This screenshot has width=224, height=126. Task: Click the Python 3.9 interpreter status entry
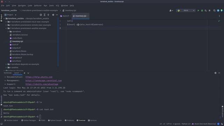[x=186, y=124]
